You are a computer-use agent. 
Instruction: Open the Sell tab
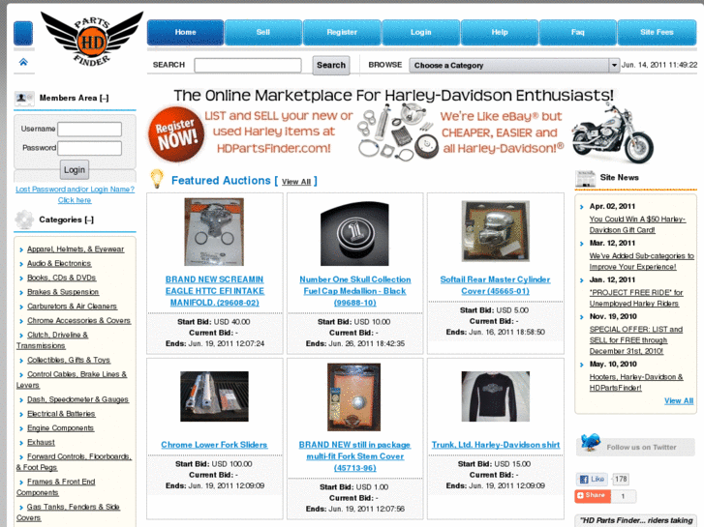[x=263, y=32]
